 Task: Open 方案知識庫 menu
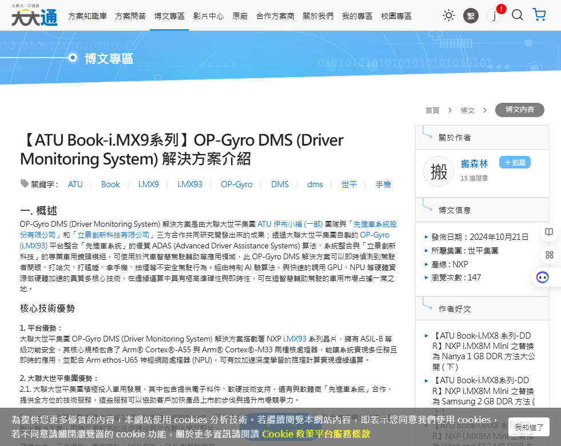87,16
